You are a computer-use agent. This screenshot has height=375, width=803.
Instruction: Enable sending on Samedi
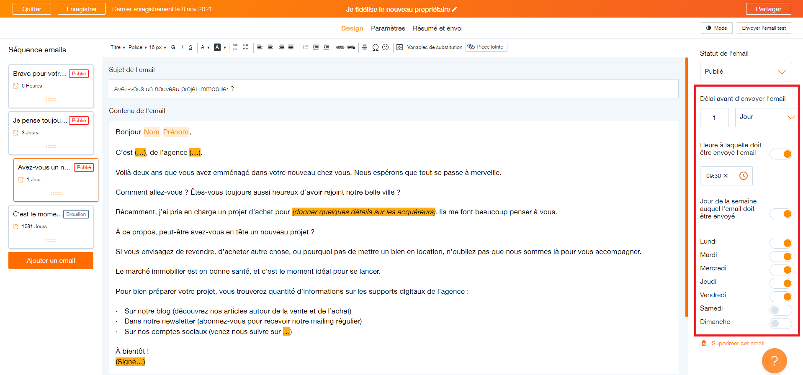(x=781, y=310)
